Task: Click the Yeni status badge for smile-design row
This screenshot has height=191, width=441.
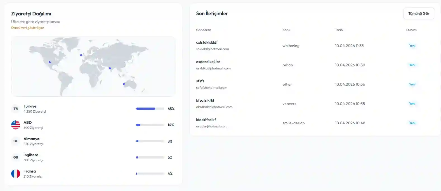Action: point(412,123)
